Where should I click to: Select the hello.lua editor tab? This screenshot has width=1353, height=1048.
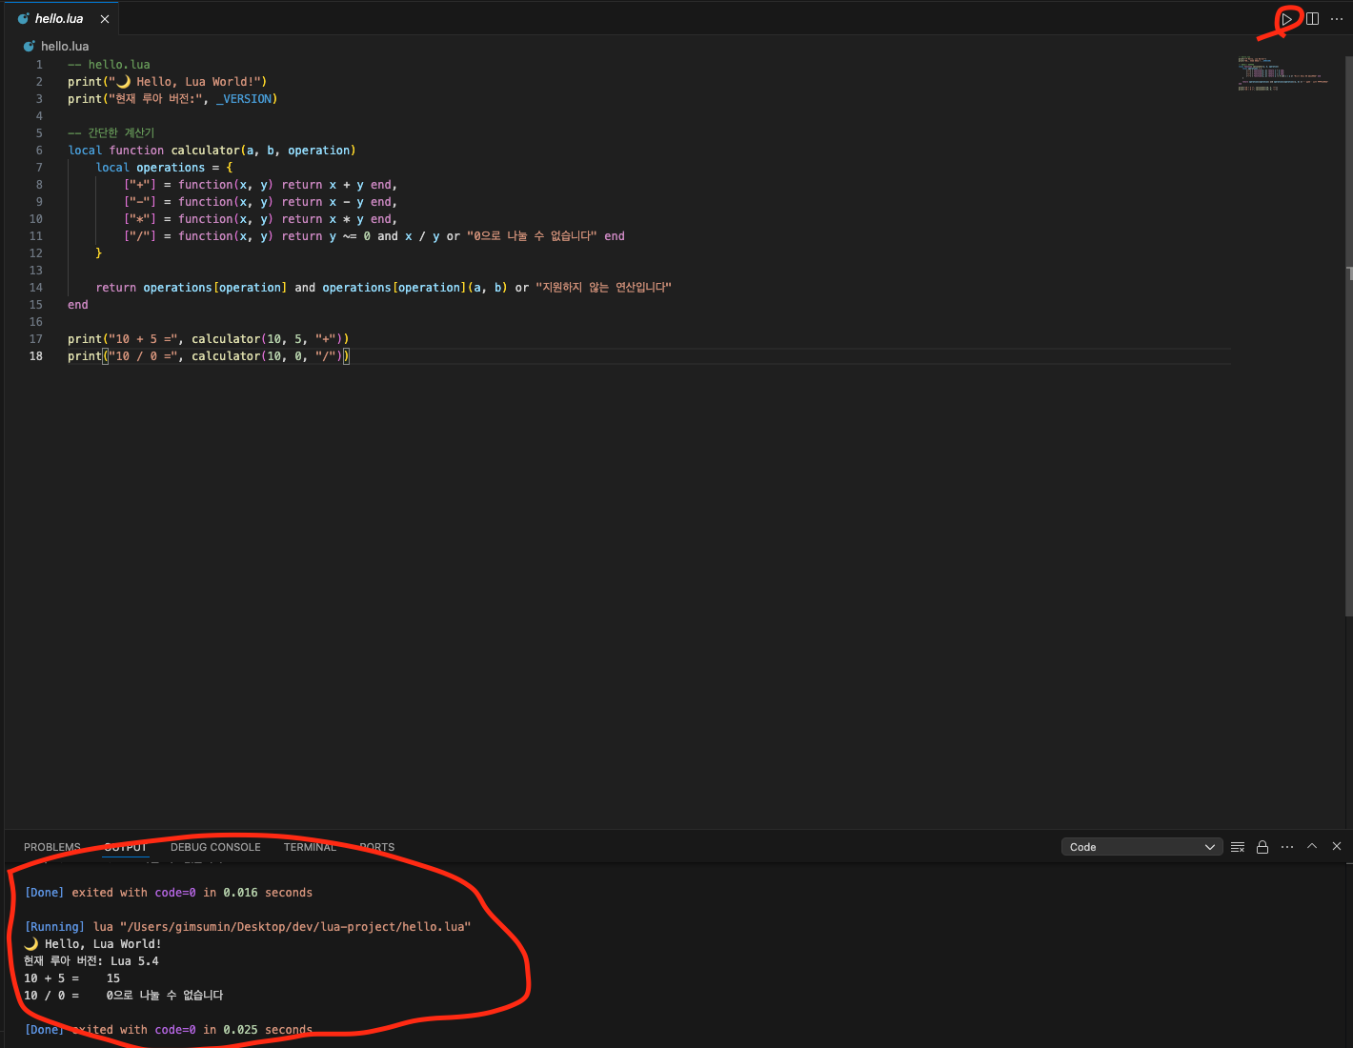point(62,19)
